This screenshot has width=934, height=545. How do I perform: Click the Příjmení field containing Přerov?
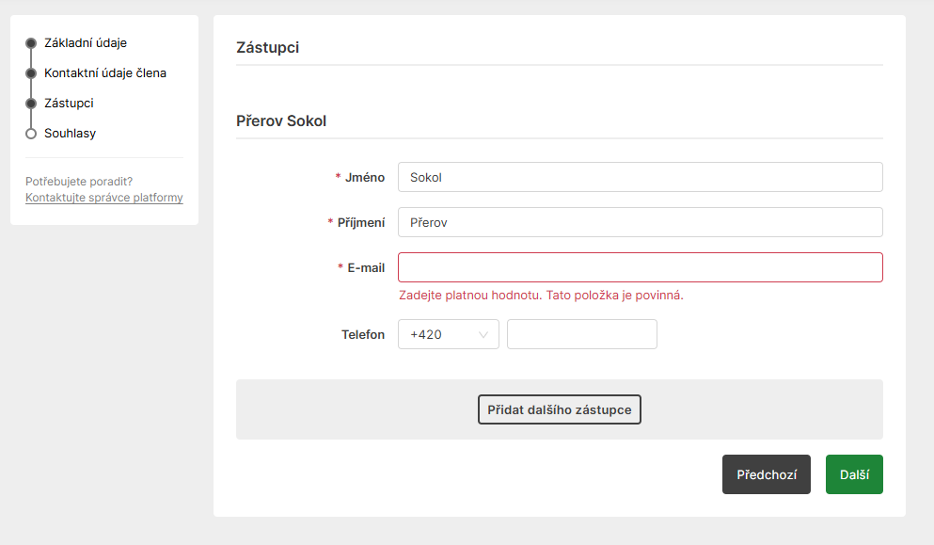point(640,222)
